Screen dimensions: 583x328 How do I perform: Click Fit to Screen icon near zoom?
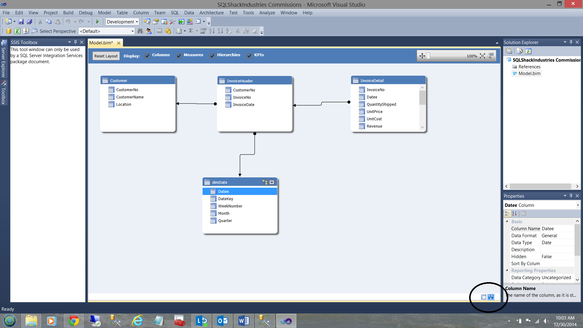pyautogui.click(x=482, y=56)
